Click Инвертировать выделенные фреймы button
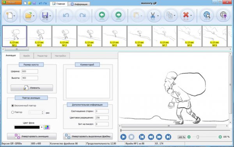Image resolution: width=234 pixels, height=147 pixels. 88,136
